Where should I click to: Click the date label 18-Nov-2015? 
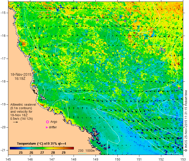21,74
